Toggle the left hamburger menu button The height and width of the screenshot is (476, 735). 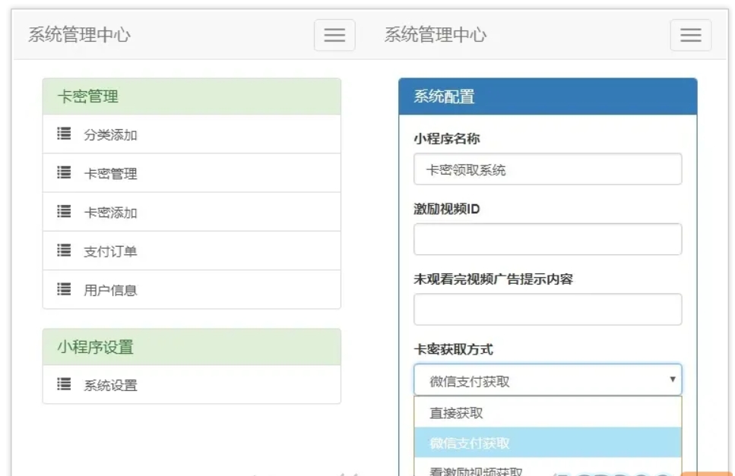334,36
